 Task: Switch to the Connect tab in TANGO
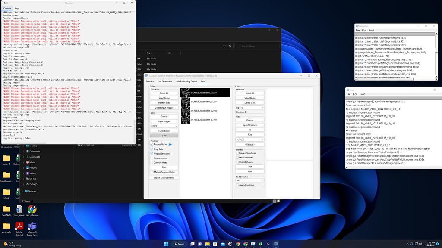coord(150,81)
